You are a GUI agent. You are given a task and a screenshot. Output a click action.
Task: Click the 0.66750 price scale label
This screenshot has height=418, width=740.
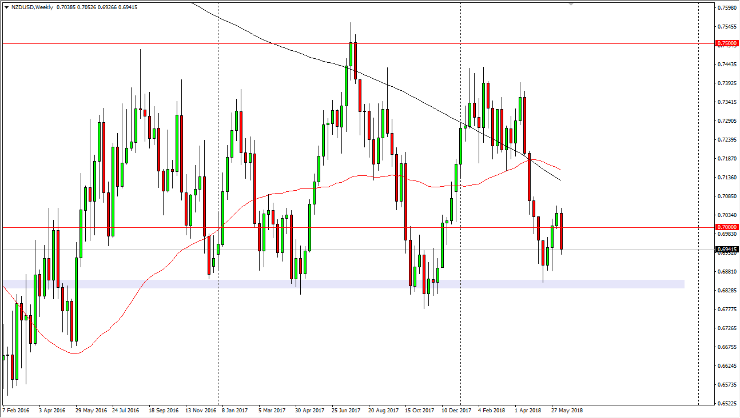click(x=726, y=347)
